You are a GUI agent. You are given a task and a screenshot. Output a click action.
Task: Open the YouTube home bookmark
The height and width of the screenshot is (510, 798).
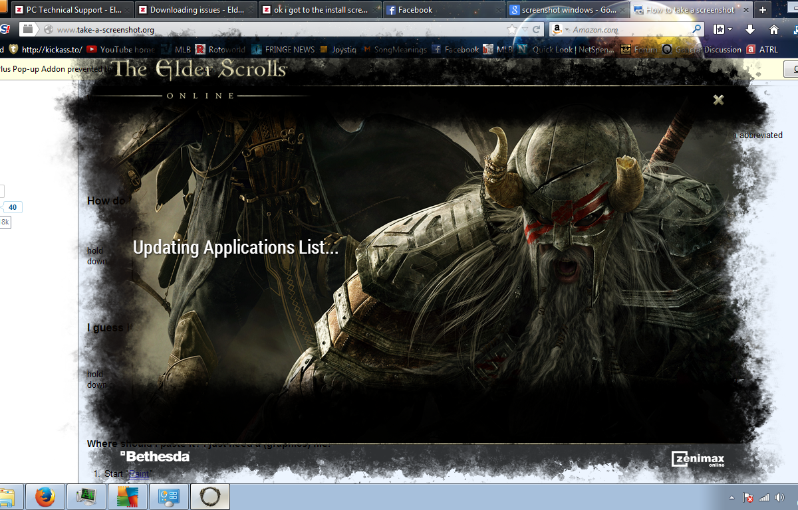tap(121, 50)
